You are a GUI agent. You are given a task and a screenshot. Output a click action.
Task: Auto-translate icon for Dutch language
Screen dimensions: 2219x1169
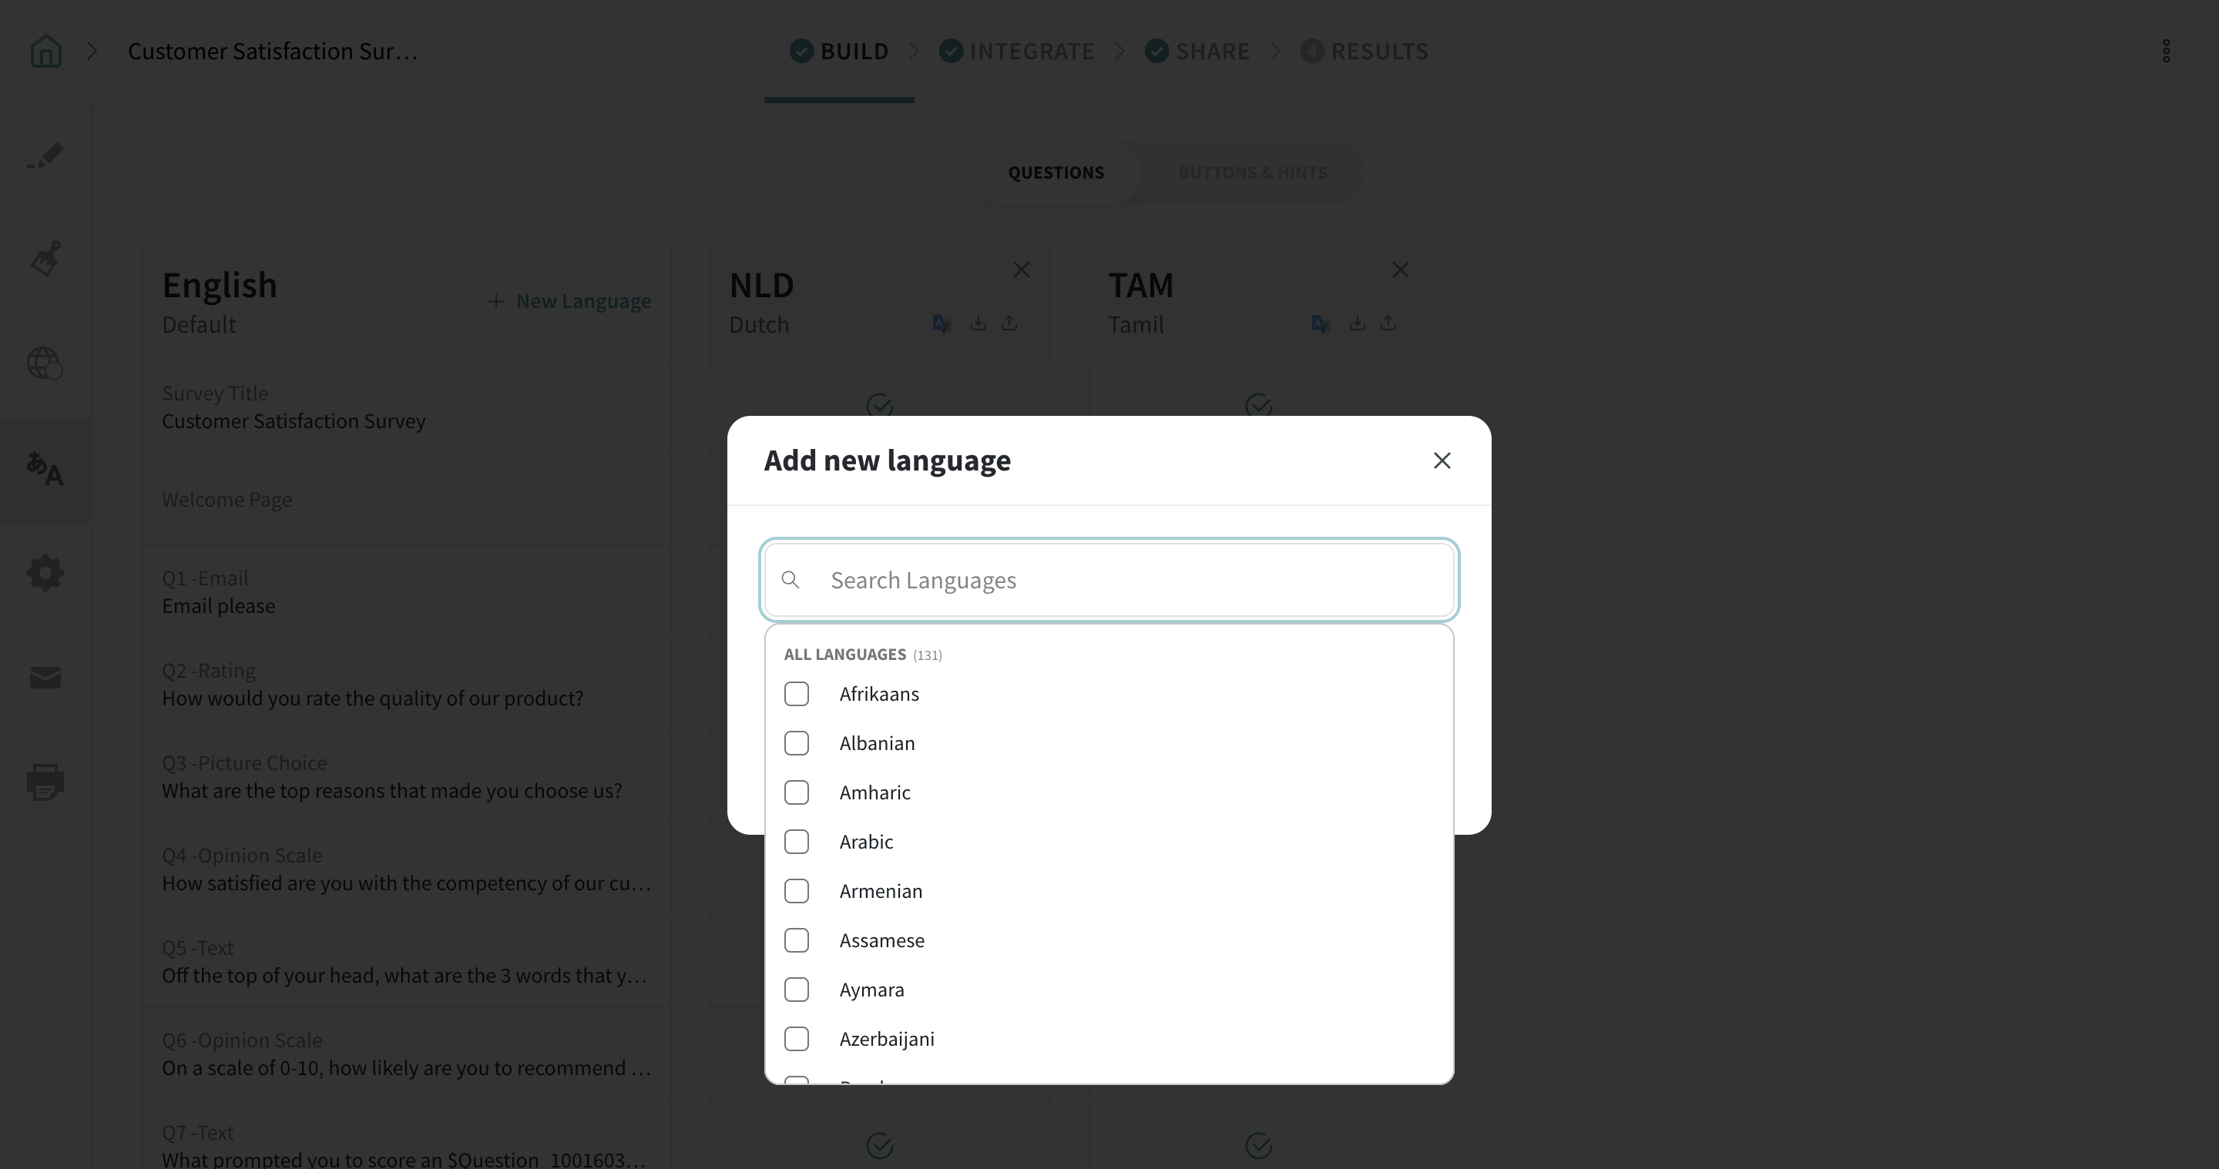[942, 323]
